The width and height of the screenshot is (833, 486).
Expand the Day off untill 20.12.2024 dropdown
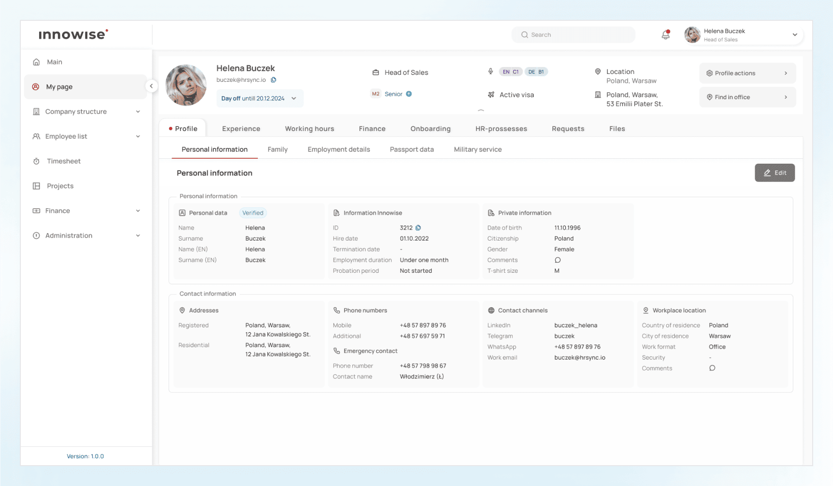point(295,98)
